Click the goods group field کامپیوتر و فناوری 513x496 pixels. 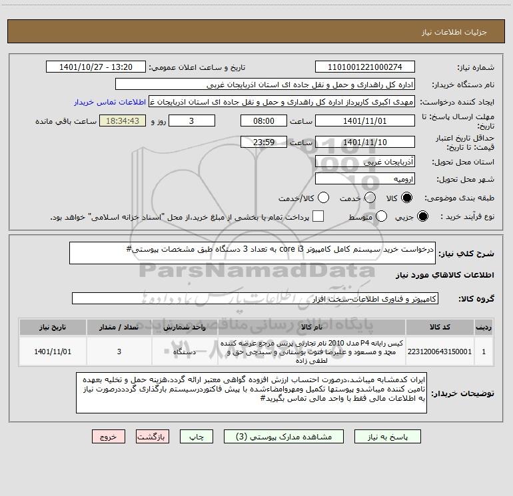(x=255, y=298)
